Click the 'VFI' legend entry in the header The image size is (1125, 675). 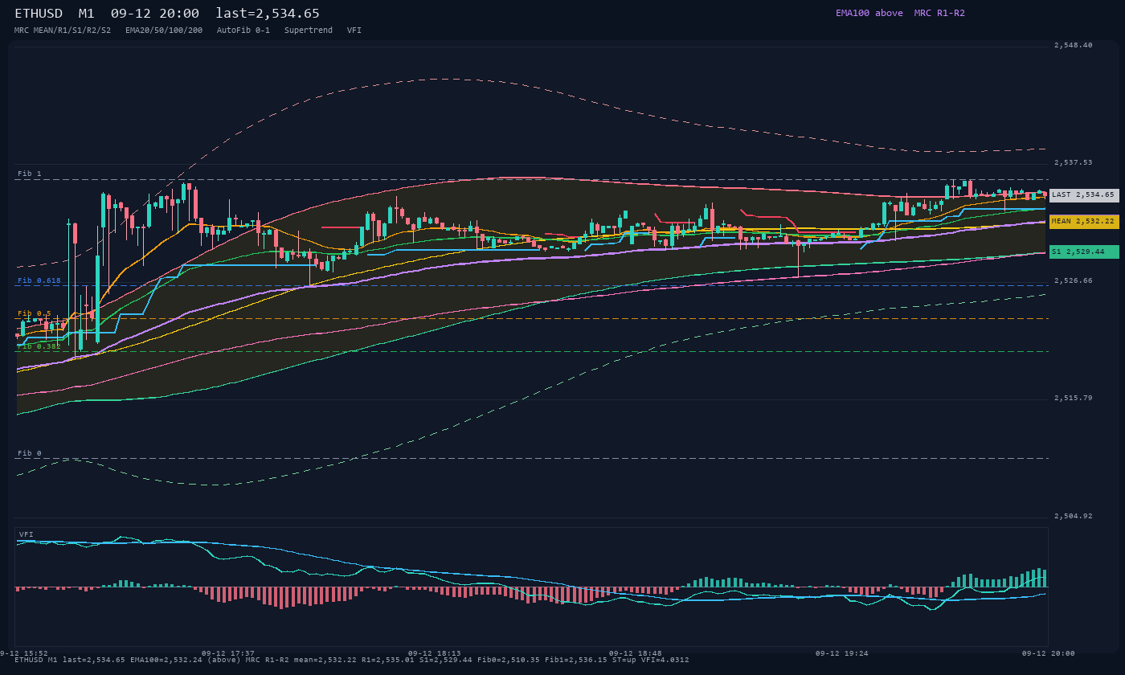pos(354,31)
